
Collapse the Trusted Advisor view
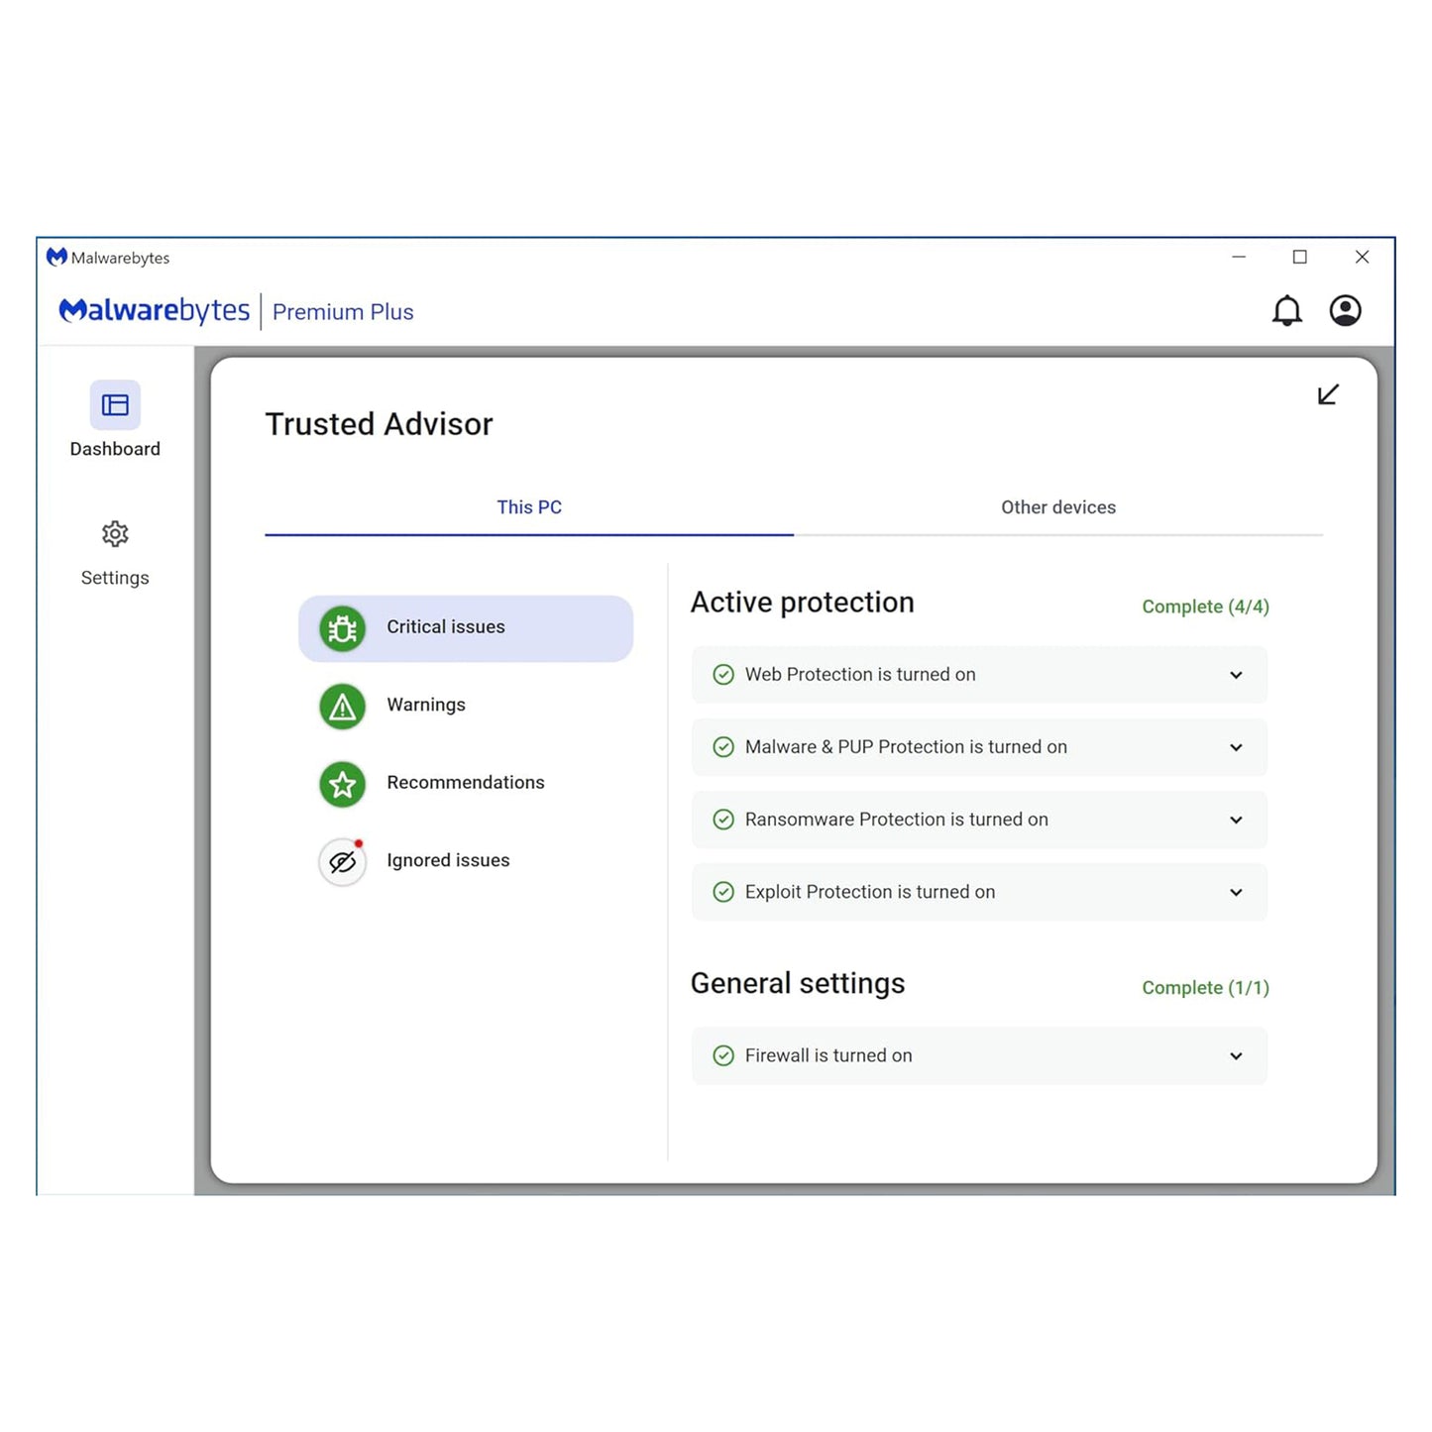pyautogui.click(x=1328, y=393)
